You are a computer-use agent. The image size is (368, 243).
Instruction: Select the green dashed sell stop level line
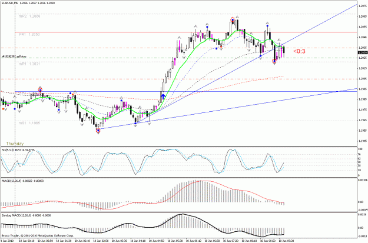tap(179, 58)
